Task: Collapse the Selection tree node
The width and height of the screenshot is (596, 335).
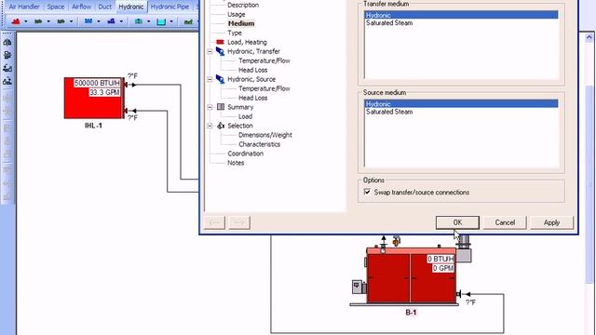Action: click(x=210, y=126)
